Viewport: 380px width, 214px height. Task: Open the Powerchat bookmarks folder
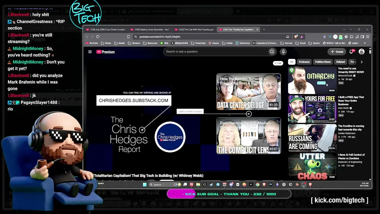(x=198, y=43)
